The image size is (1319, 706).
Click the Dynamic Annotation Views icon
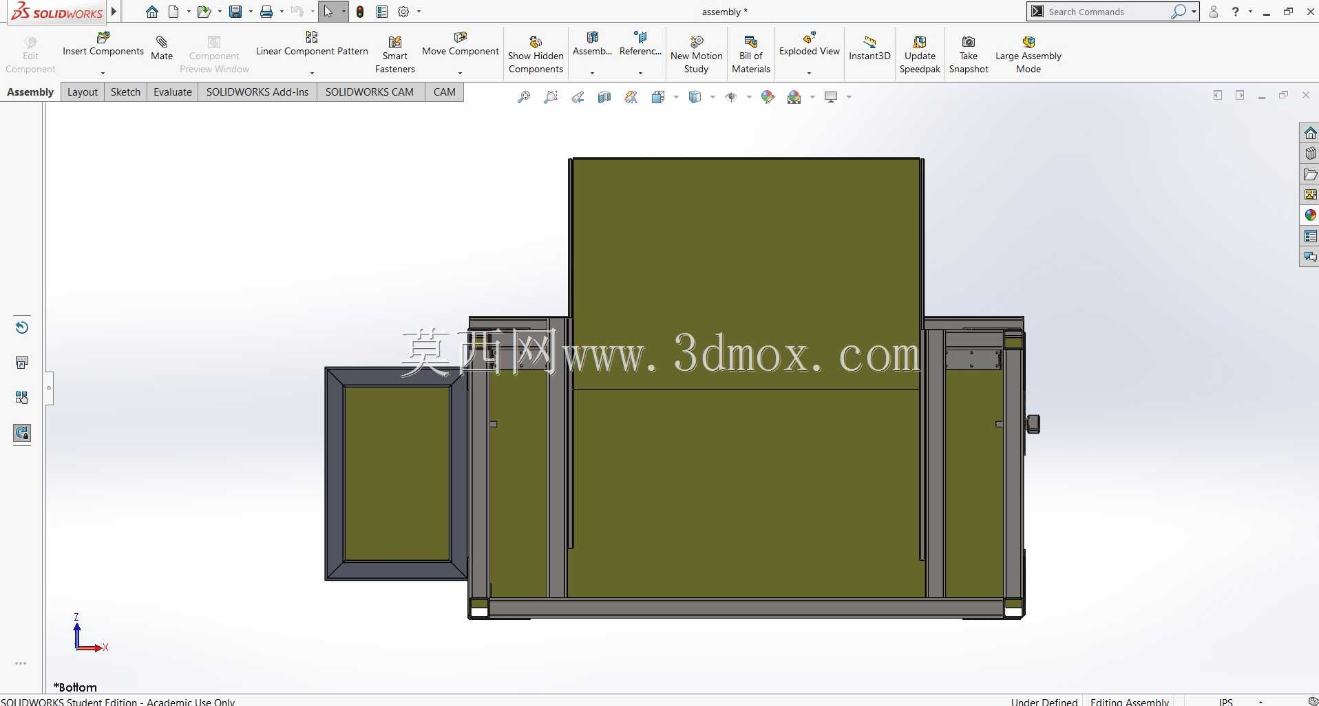(x=631, y=97)
